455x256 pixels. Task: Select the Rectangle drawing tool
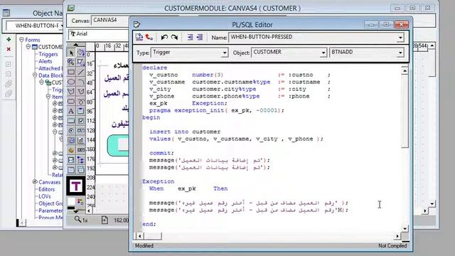(x=71, y=72)
